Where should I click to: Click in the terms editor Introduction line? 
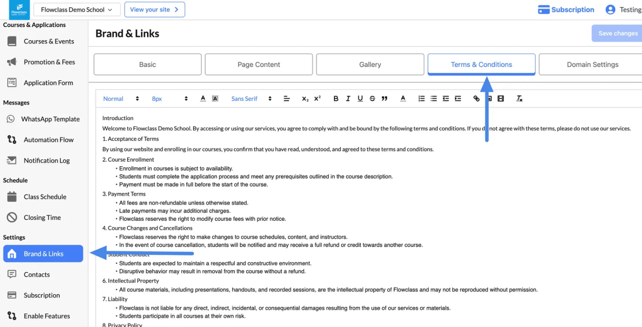(118, 118)
